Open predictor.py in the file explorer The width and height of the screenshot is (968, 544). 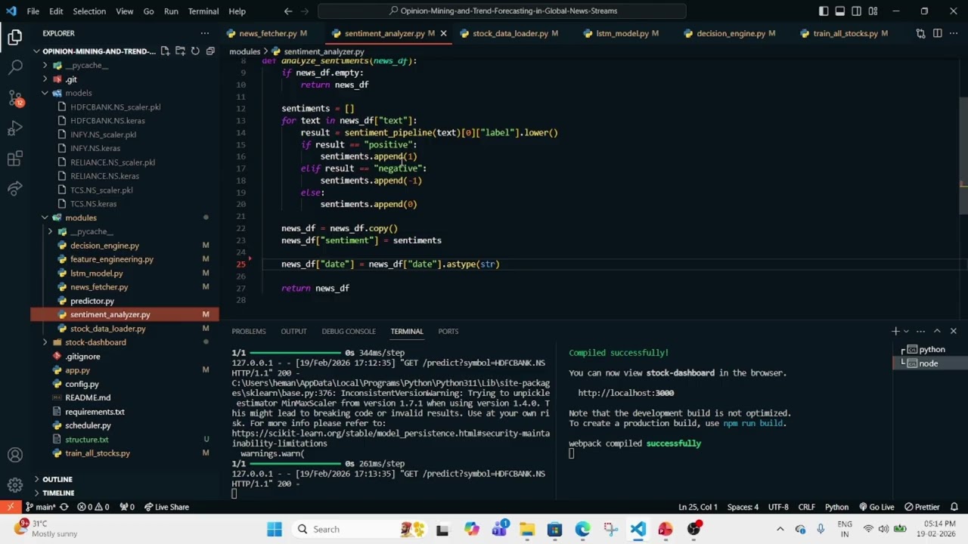coord(92,301)
